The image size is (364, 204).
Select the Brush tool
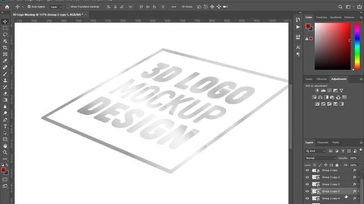point(5,74)
